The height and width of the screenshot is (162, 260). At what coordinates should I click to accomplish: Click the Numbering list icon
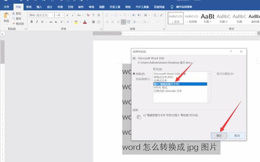click(116, 15)
